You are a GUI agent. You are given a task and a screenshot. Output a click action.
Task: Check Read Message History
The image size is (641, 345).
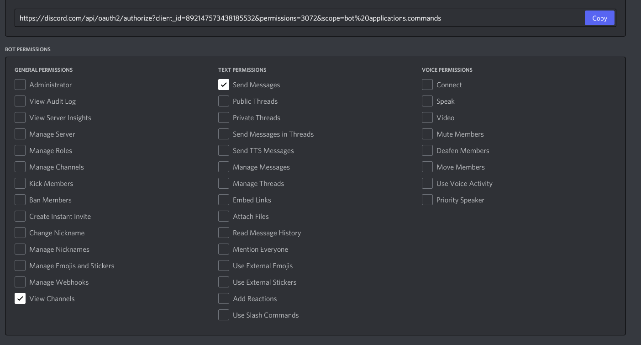click(224, 233)
